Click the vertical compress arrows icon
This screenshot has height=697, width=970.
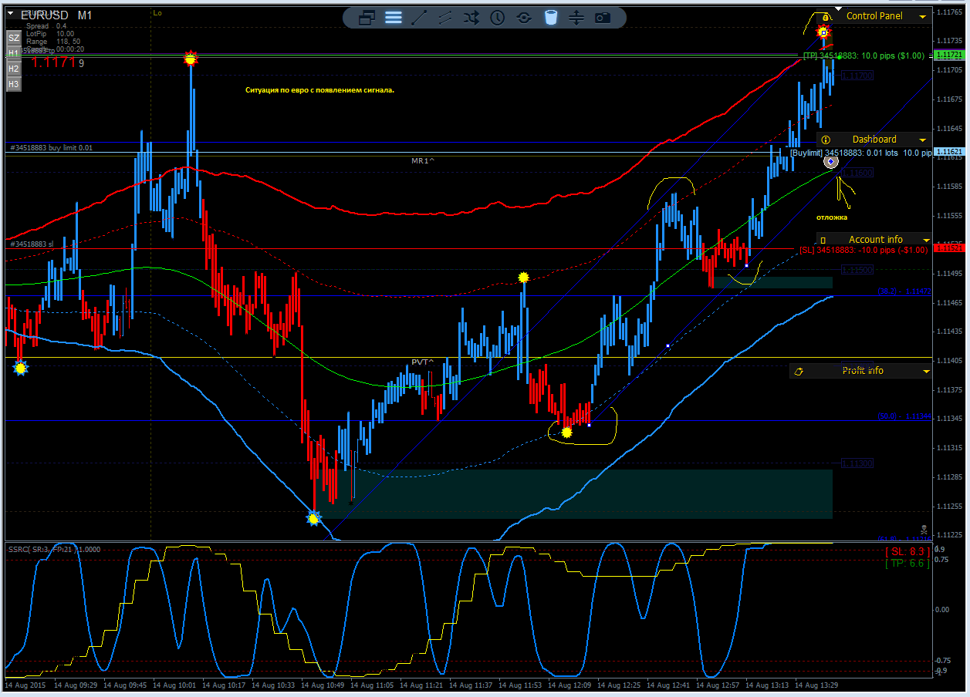coord(576,18)
